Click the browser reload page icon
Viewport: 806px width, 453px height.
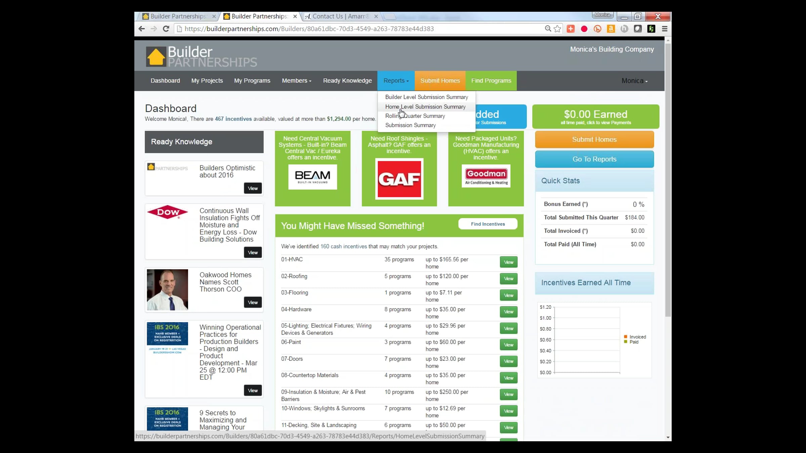pyautogui.click(x=166, y=29)
